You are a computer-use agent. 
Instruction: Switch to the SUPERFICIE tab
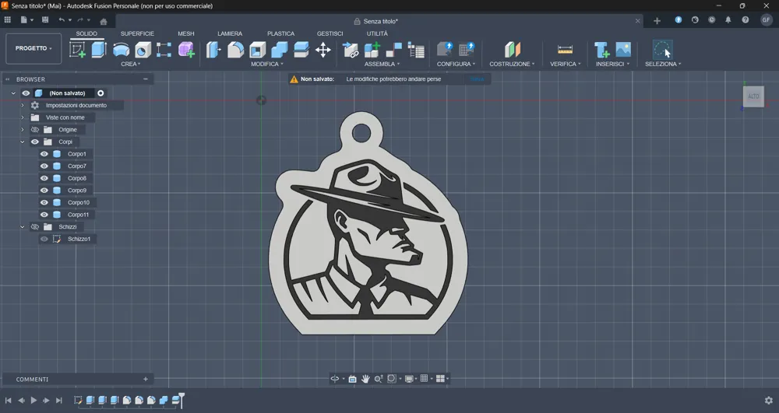pyautogui.click(x=137, y=33)
